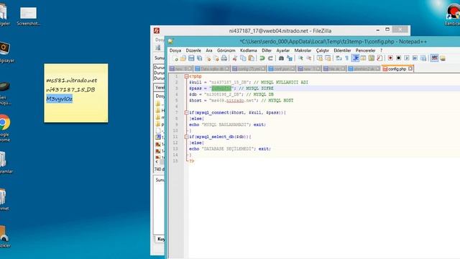
Task: Open the ? help menu
Action: click(x=382, y=50)
